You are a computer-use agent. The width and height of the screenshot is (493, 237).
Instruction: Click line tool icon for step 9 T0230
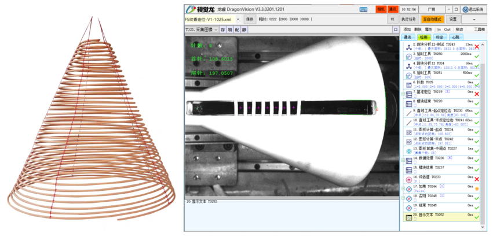409,113
